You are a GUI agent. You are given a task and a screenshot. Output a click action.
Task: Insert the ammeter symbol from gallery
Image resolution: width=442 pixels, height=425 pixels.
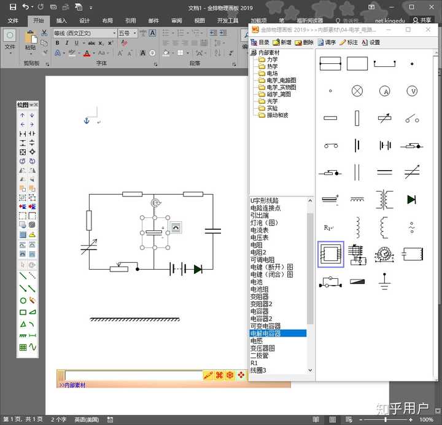point(385,91)
